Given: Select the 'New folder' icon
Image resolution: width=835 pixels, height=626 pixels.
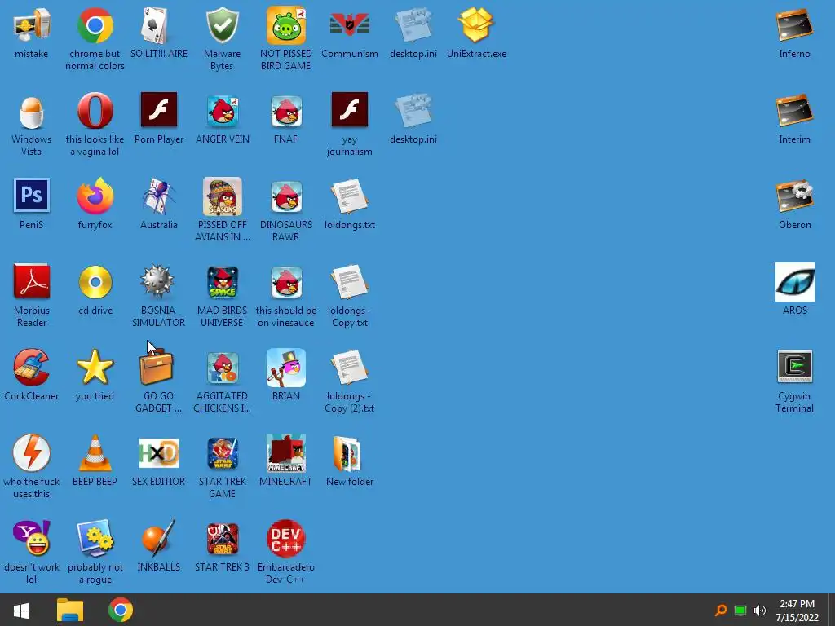Looking at the screenshot, I should 349,453.
